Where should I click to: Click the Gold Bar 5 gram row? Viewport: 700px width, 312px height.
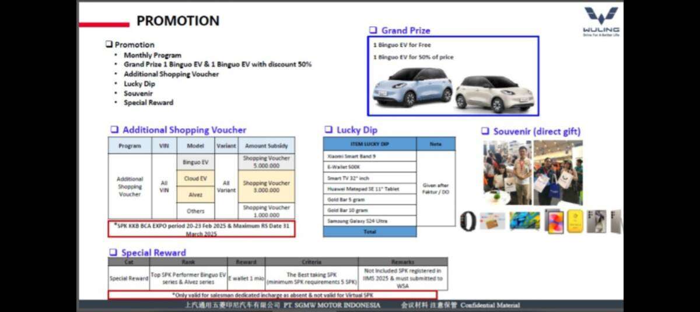[x=370, y=199]
